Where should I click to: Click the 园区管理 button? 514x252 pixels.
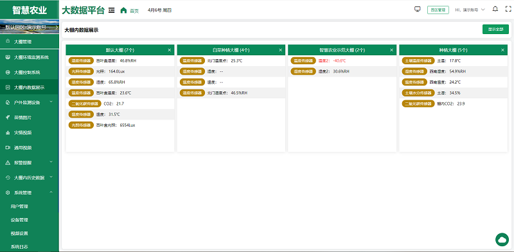438,10
